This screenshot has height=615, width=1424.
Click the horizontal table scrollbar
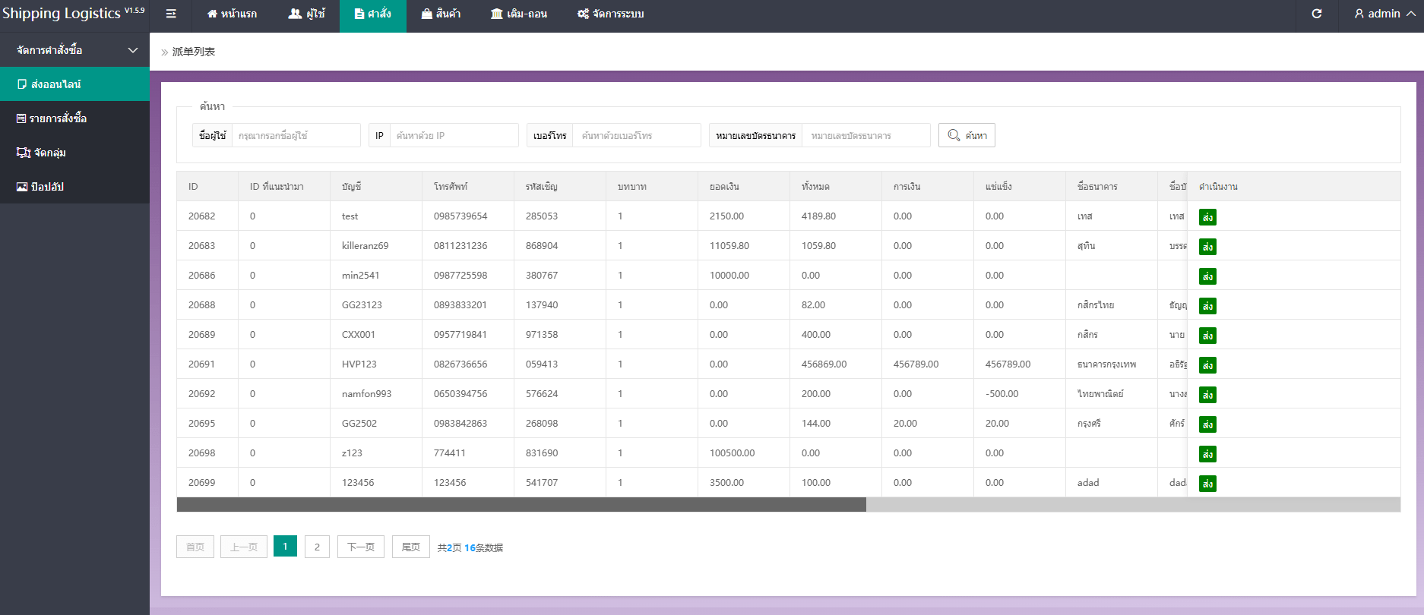coord(521,505)
